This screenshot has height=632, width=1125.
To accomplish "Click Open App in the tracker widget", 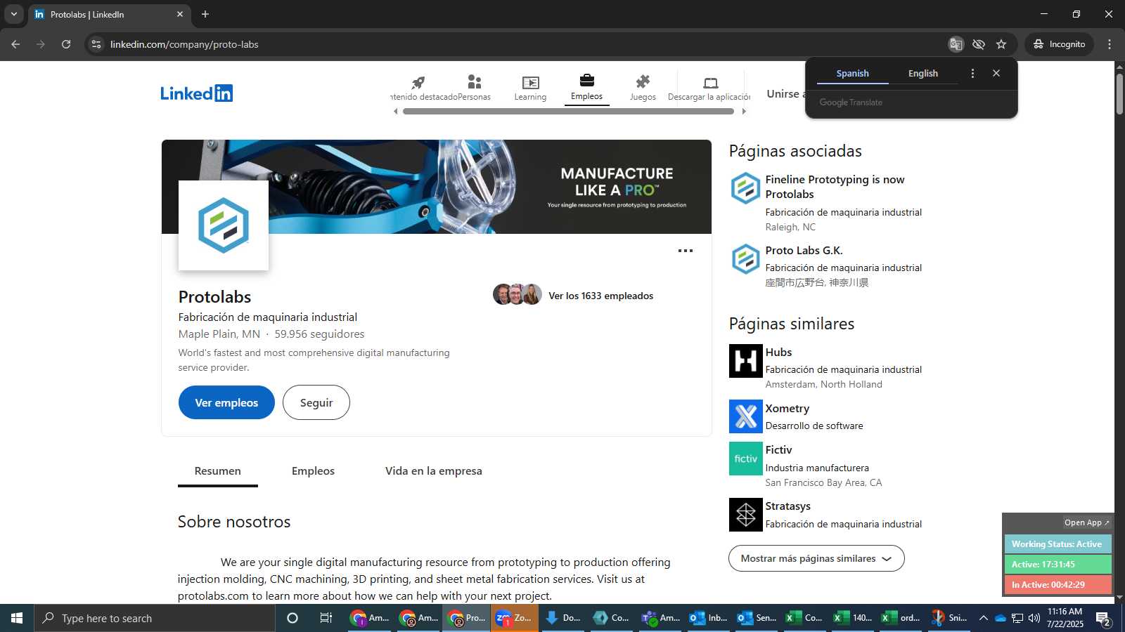I will (x=1086, y=522).
